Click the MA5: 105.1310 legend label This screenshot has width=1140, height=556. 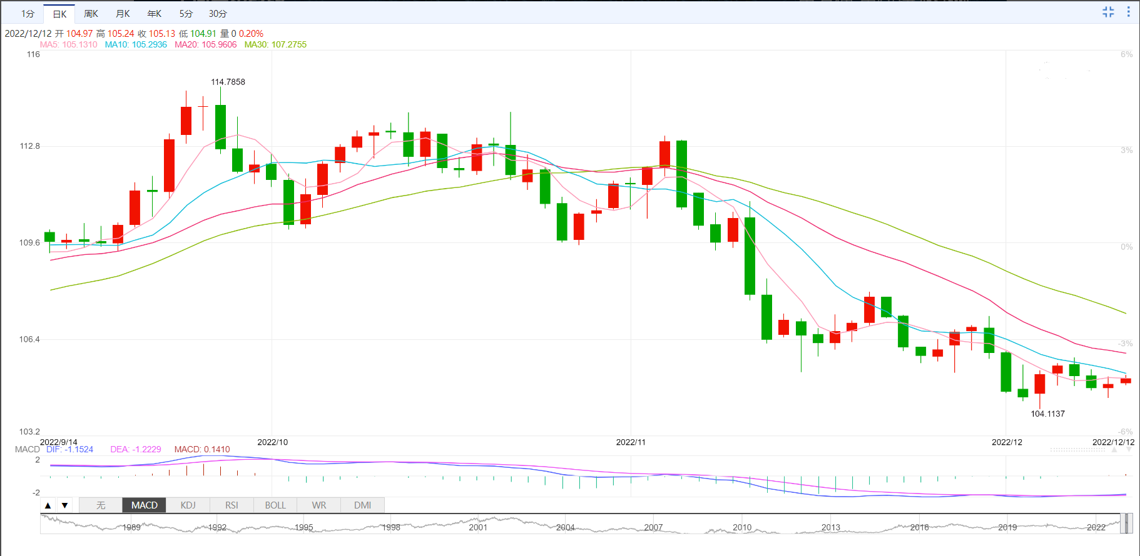tap(69, 44)
